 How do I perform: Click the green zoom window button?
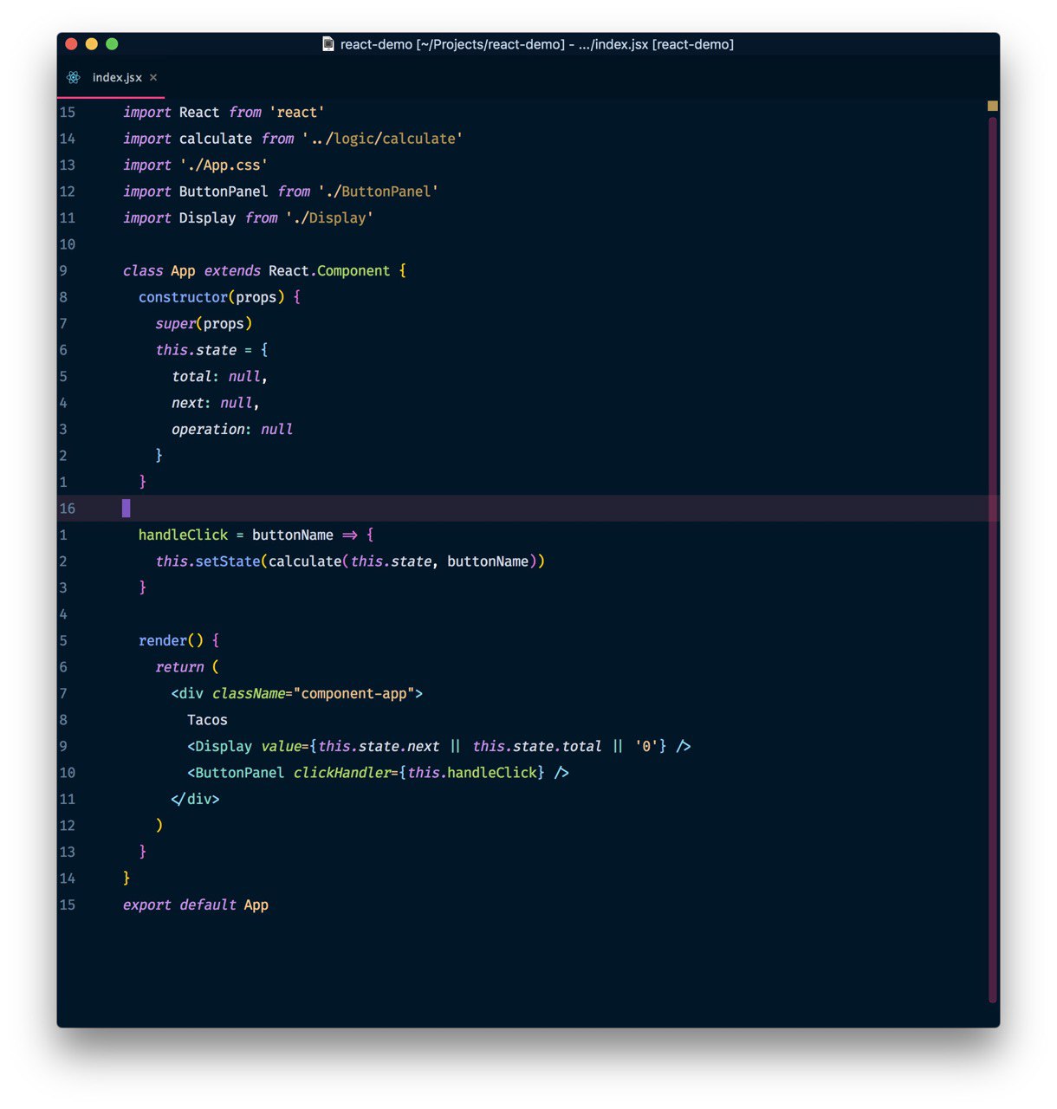click(x=112, y=44)
